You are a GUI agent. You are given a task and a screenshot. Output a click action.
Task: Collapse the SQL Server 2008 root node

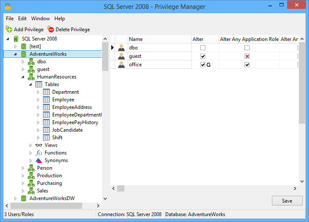pyautogui.click(x=8, y=39)
